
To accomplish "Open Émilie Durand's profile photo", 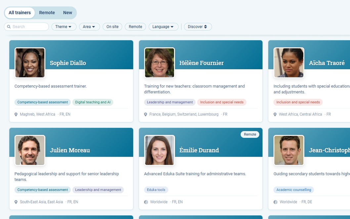I will (159, 150).
